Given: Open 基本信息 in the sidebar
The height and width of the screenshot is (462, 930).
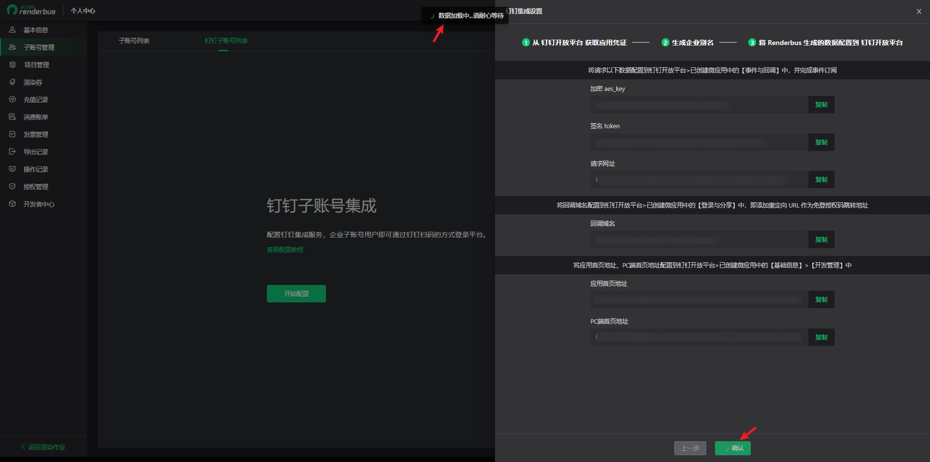Looking at the screenshot, I should [x=44, y=30].
